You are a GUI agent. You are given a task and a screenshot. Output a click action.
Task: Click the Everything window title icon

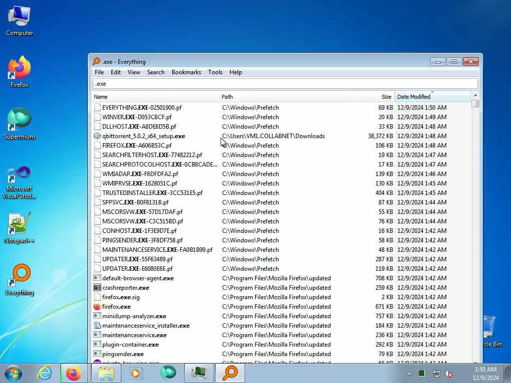pyautogui.click(x=96, y=61)
